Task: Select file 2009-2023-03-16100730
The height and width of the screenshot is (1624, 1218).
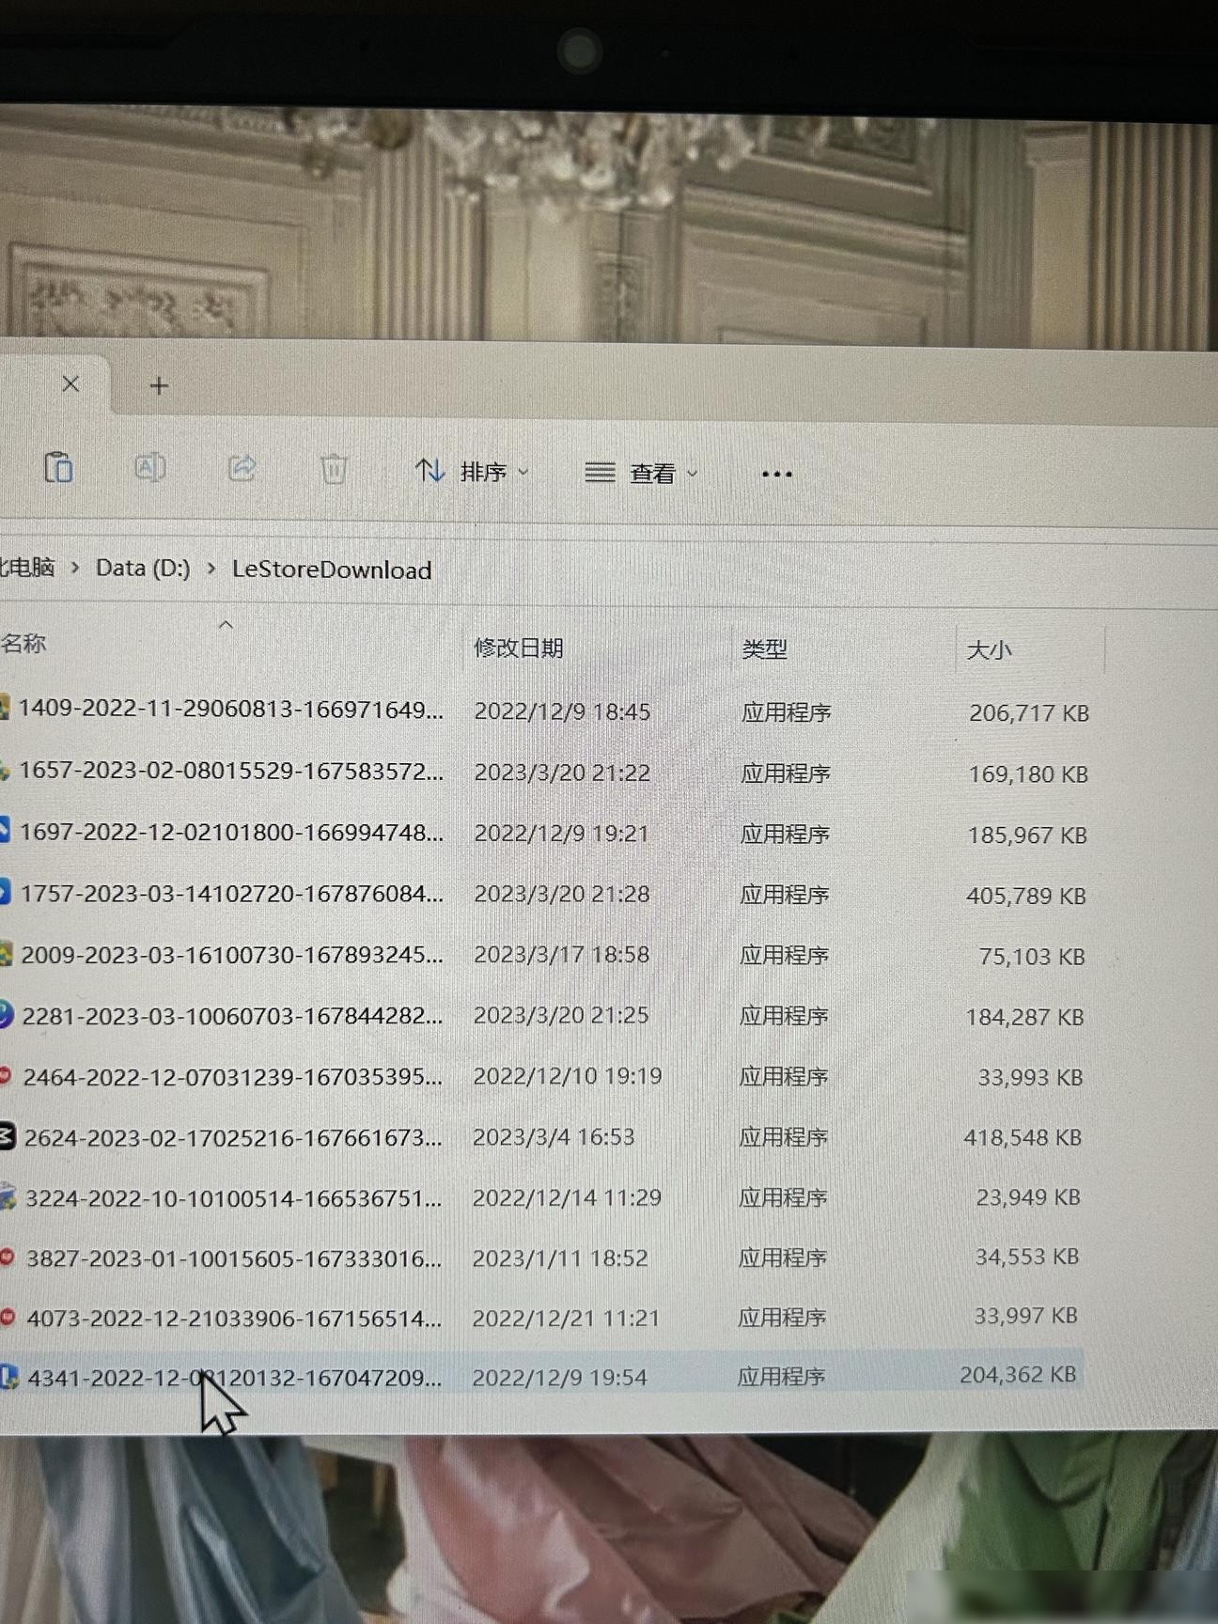Action: click(231, 955)
